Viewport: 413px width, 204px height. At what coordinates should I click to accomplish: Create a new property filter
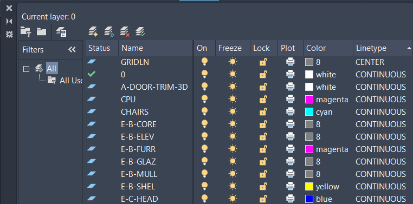tap(26, 32)
